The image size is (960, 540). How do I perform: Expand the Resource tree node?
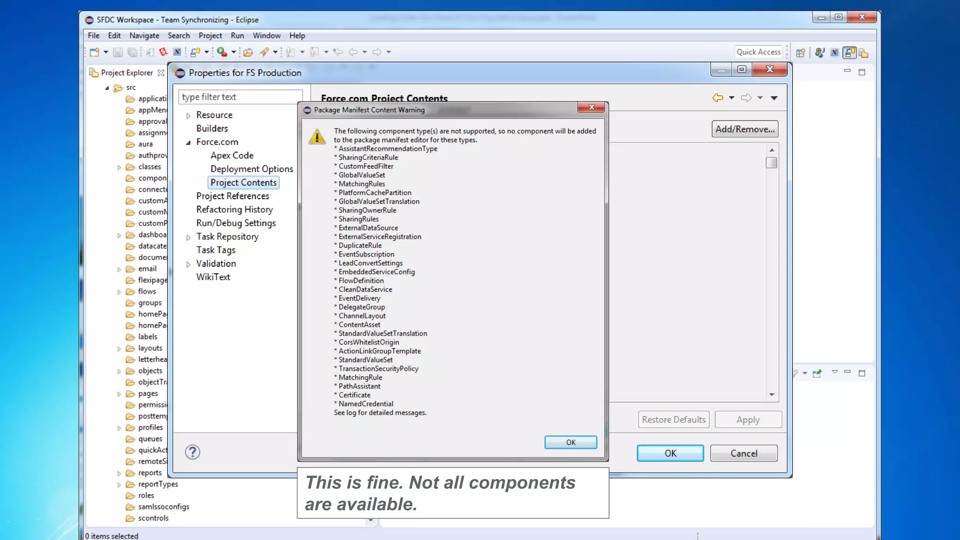tap(188, 116)
